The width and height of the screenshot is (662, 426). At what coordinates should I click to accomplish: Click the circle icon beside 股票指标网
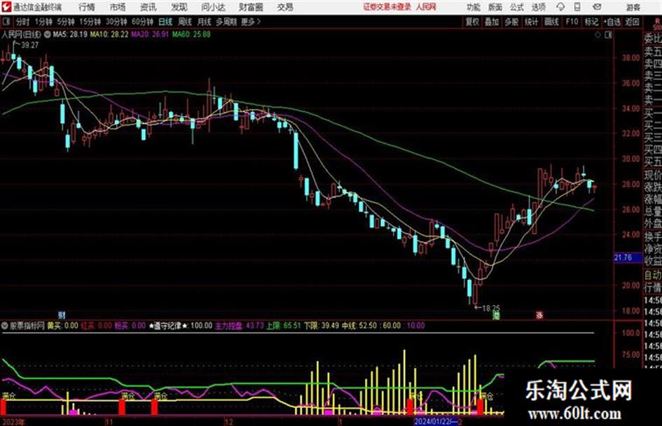(x=5, y=325)
